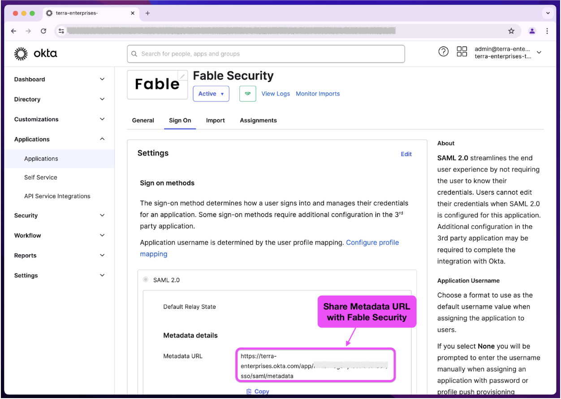
Task: Bookmark this page with star icon
Action: 511,31
